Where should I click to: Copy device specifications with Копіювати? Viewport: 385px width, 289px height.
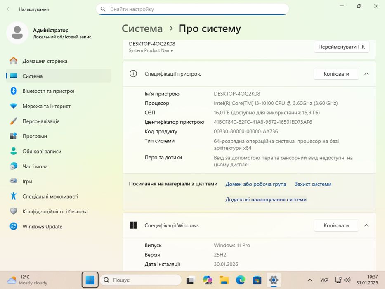coord(336,74)
